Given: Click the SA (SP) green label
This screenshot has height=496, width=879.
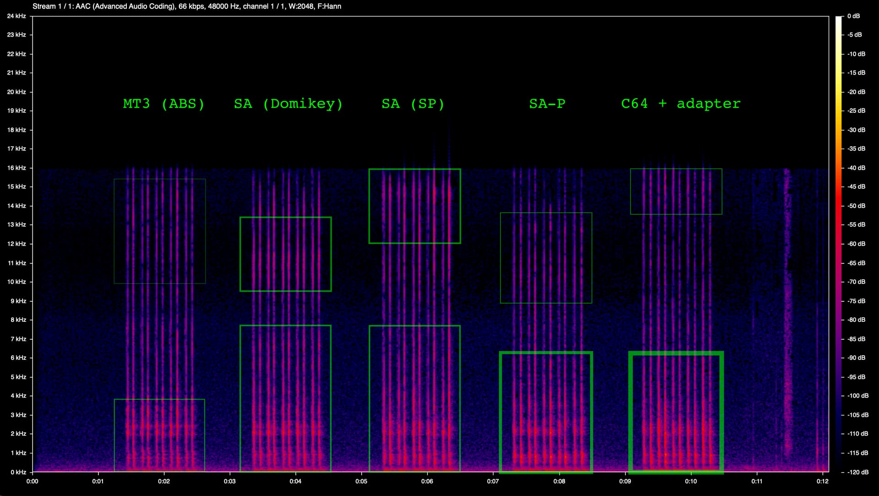Looking at the screenshot, I should [x=413, y=104].
